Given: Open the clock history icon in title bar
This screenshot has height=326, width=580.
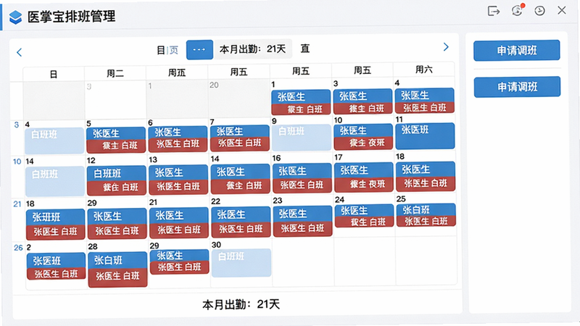Looking at the screenshot, I should [539, 11].
